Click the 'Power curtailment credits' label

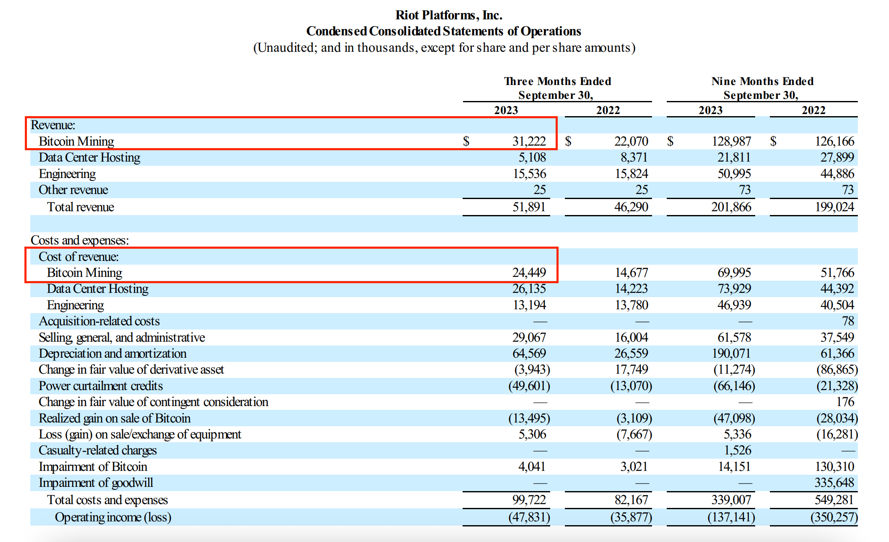click(x=101, y=386)
